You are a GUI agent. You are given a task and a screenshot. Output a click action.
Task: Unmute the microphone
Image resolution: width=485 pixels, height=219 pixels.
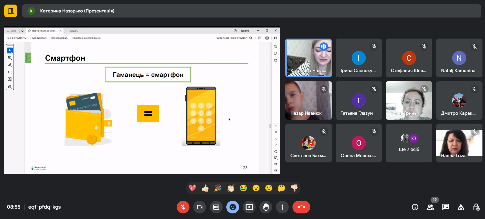[183, 207]
